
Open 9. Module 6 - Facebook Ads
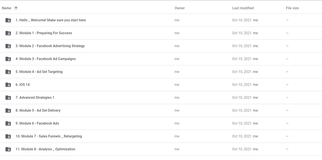point(37,123)
